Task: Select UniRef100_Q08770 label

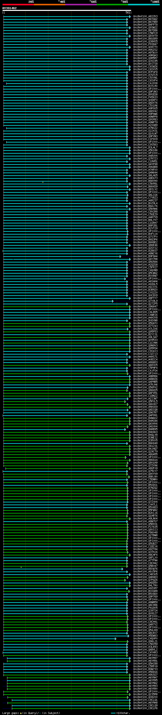Action: click(145, 47)
